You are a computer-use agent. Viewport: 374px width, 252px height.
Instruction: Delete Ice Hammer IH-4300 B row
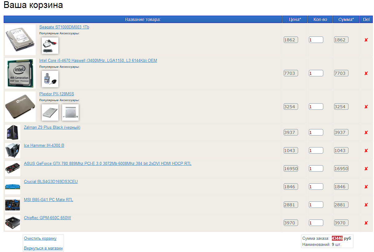366,151
